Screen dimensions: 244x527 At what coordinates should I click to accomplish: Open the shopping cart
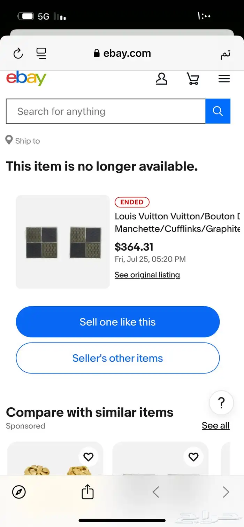(x=193, y=79)
